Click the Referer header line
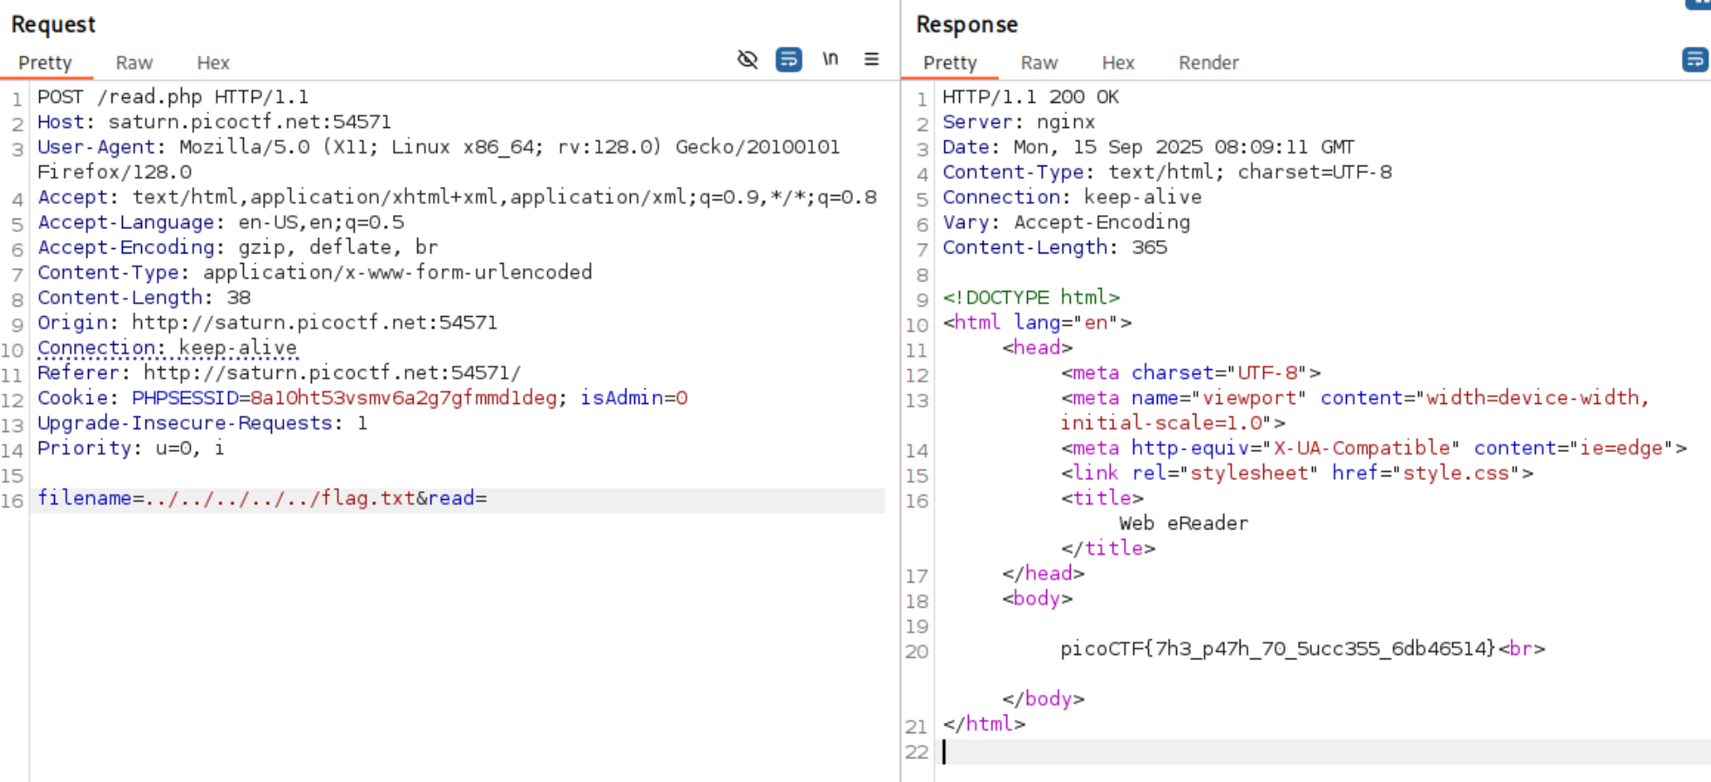This screenshot has height=782, width=1711. coord(279,373)
